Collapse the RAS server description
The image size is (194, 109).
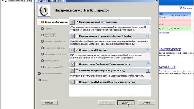[72, 50]
